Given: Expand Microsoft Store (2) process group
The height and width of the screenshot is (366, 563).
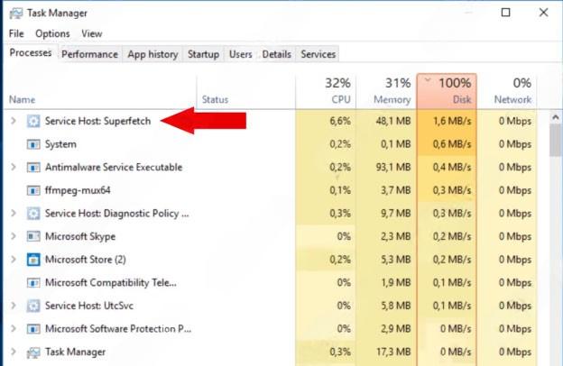Looking at the screenshot, I should [x=14, y=259].
